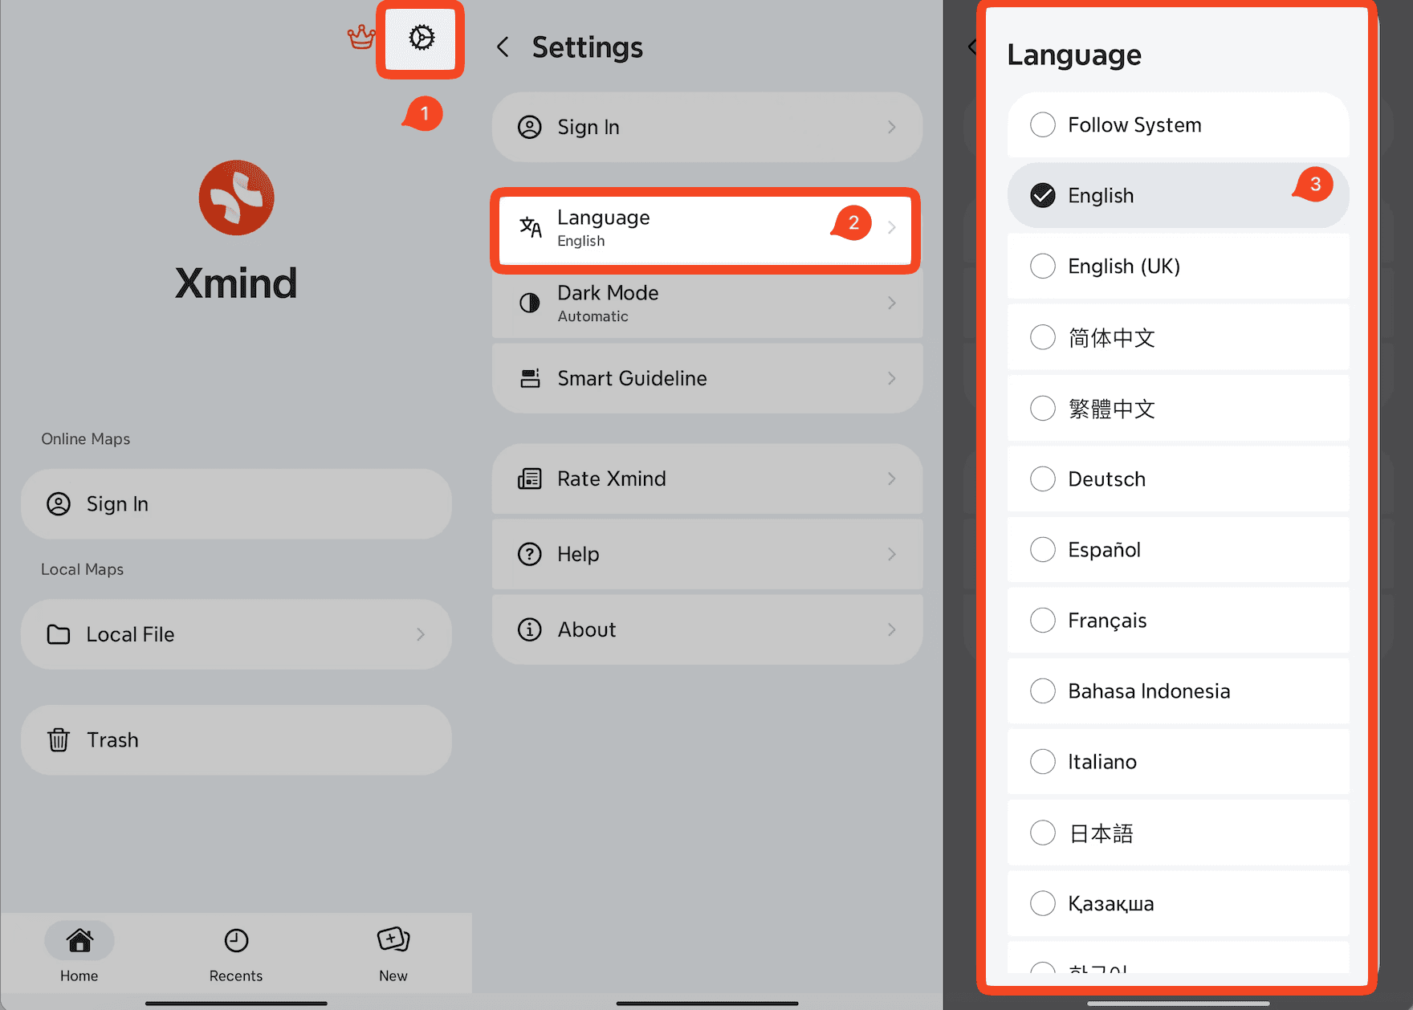This screenshot has width=1413, height=1010.
Task: Open the Language row chevron
Action: coord(892,227)
